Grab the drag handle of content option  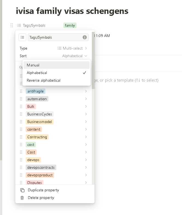[x=21, y=129]
